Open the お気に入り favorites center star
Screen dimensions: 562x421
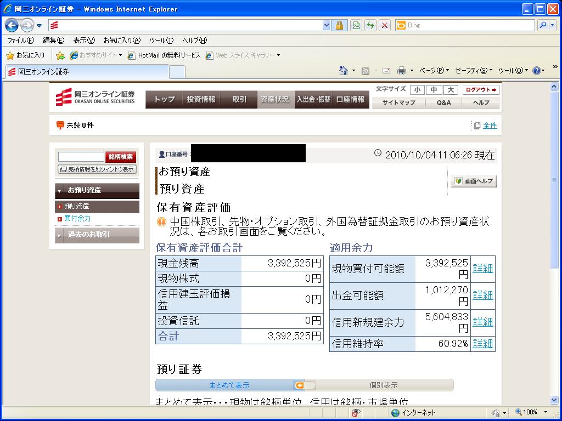pos(25,55)
